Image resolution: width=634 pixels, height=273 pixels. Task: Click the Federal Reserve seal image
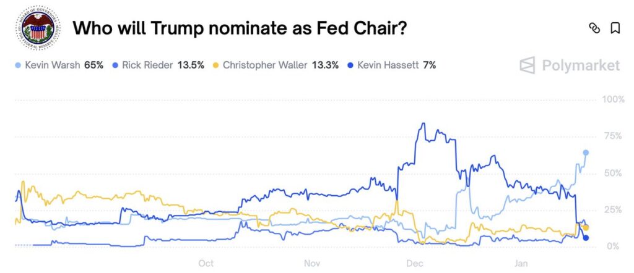(x=38, y=28)
